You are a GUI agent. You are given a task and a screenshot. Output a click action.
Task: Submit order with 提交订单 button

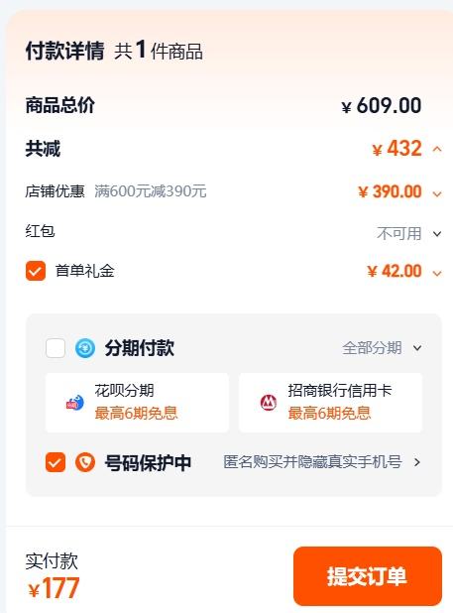tap(368, 576)
